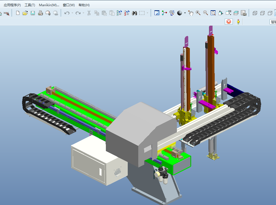Click the red stop sign button
This screenshot has height=205, width=276.
pos(229,22)
